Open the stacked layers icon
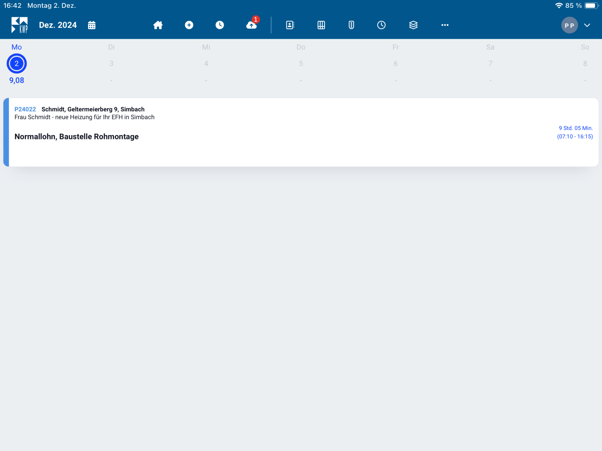Screen dimensions: 602x451 [413, 25]
